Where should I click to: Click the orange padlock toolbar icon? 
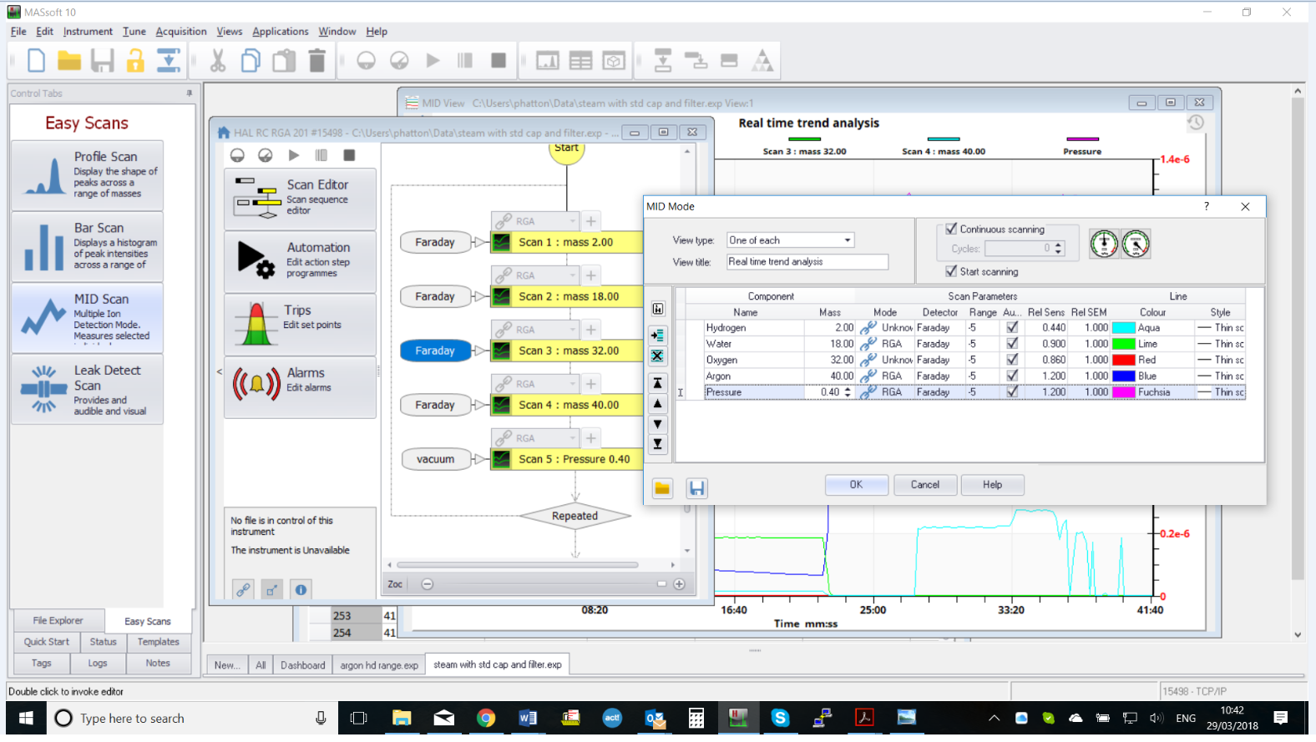[x=135, y=60]
